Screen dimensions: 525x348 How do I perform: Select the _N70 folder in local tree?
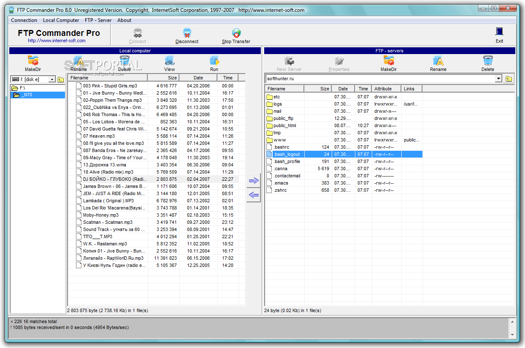[38, 95]
